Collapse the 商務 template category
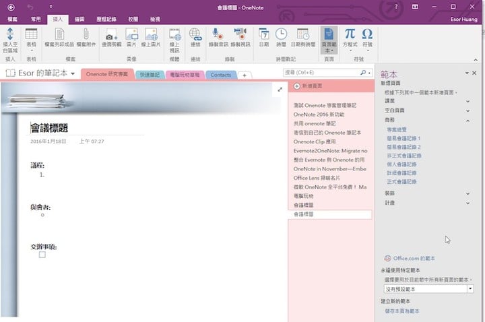This screenshot has width=485, height=322. click(x=467, y=119)
